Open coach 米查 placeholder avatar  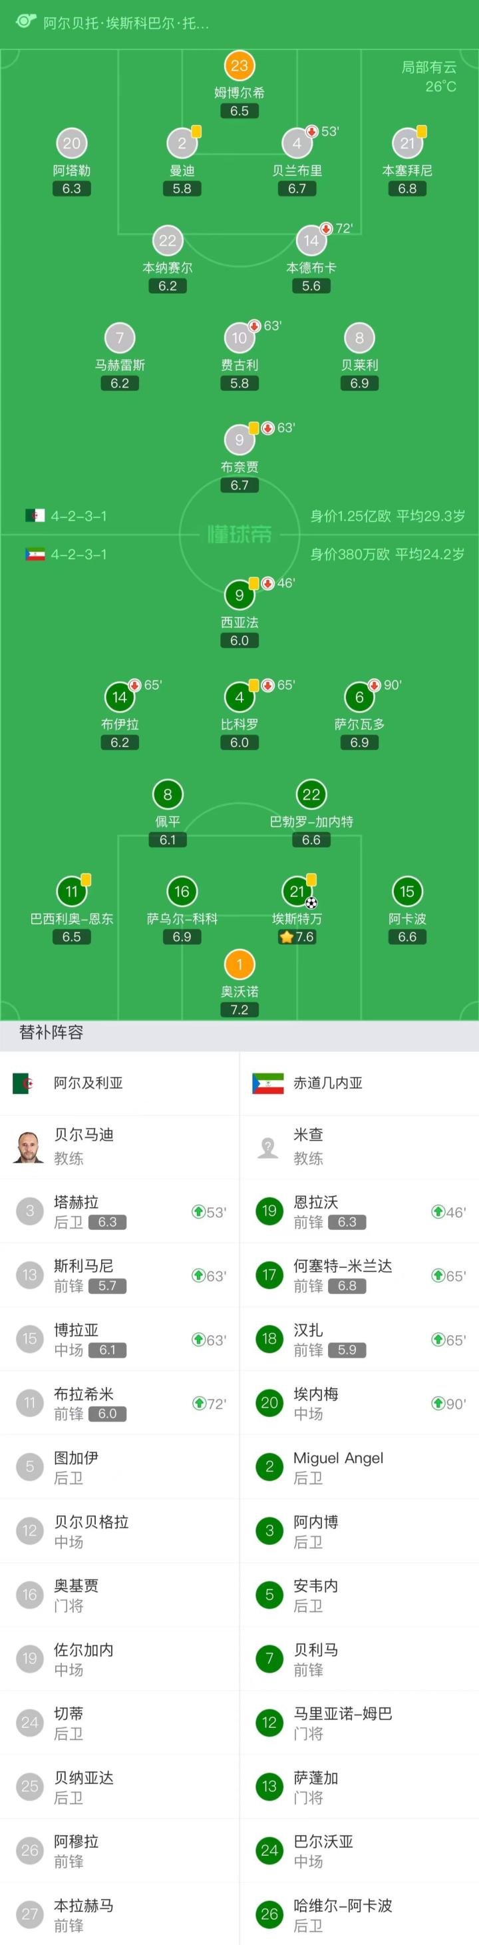pyautogui.click(x=268, y=1146)
